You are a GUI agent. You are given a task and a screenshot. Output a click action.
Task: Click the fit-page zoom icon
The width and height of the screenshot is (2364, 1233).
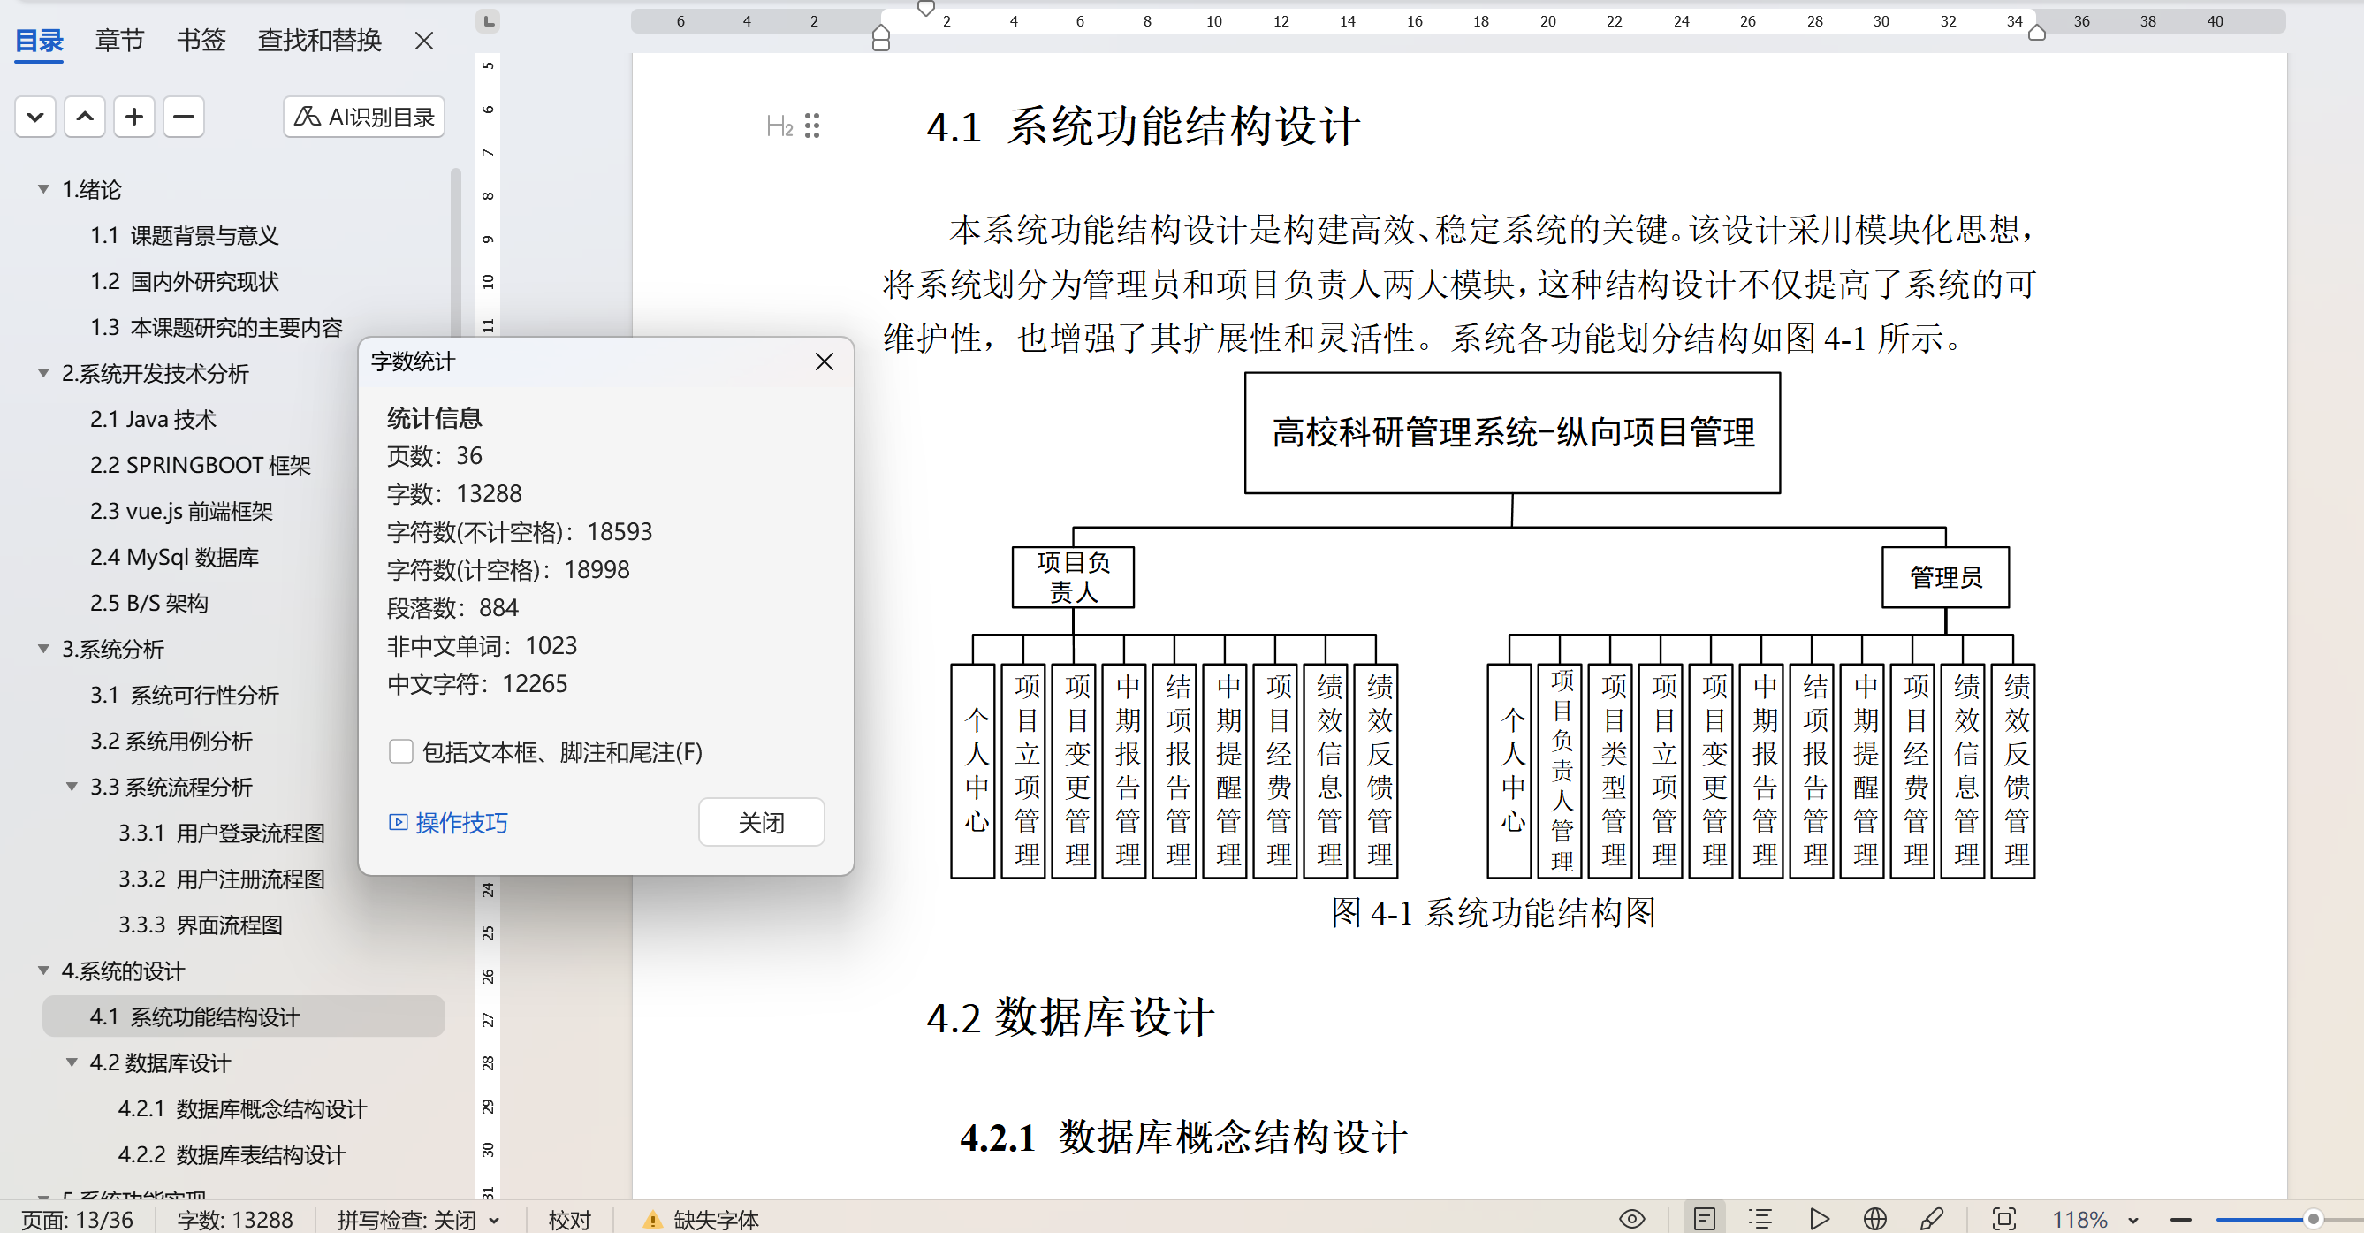pos(2003,1218)
